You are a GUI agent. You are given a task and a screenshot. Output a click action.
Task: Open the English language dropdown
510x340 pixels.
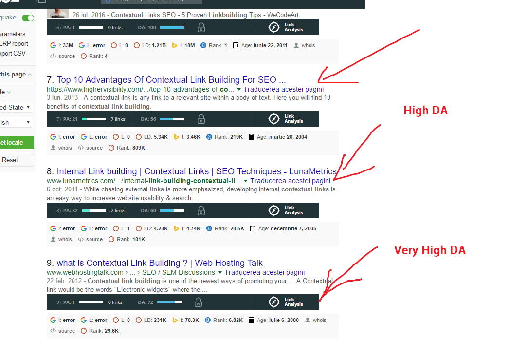17,123
